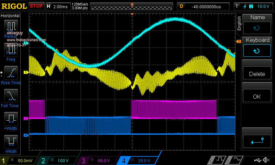Choose the Fall Time measurement
The height and width of the screenshot is (165, 275).
click(11, 97)
